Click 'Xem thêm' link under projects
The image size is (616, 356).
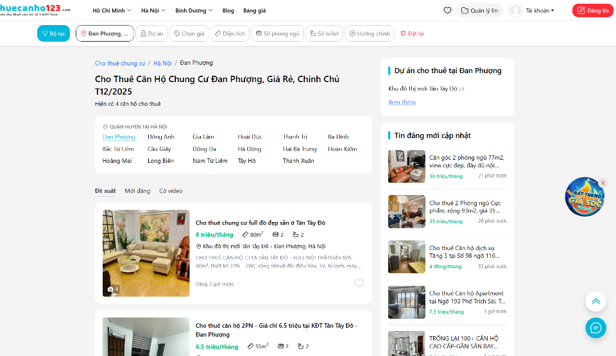click(x=402, y=102)
